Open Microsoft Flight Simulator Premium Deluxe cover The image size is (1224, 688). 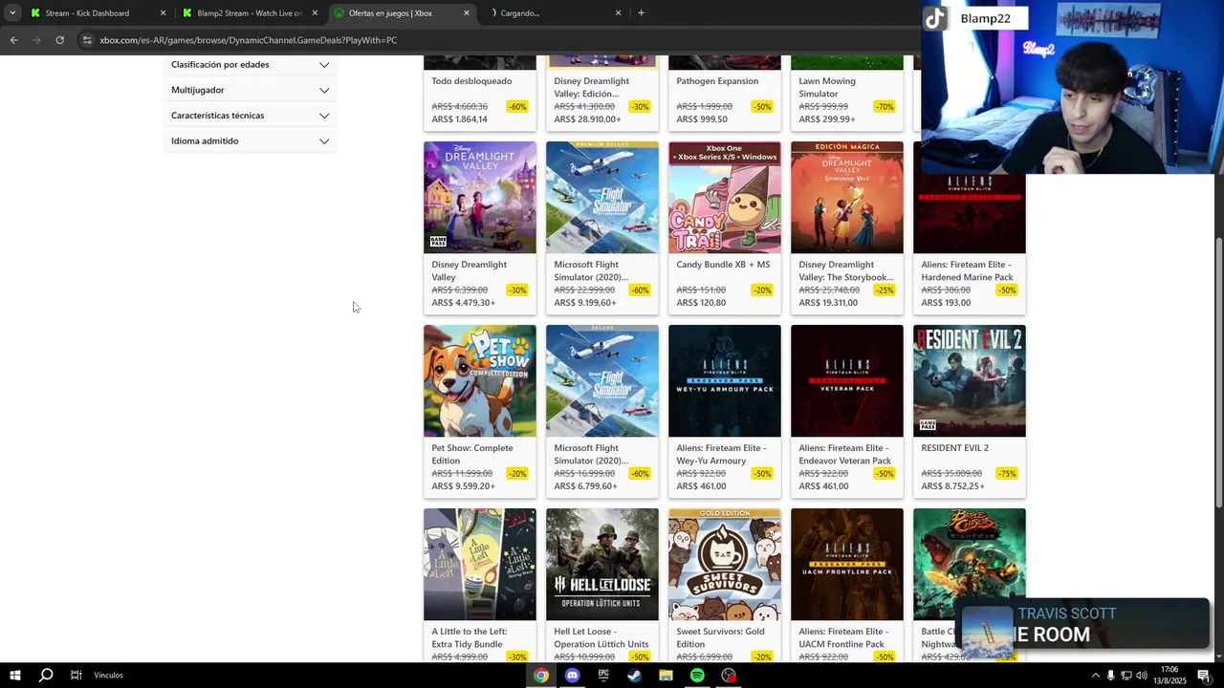[602, 198]
